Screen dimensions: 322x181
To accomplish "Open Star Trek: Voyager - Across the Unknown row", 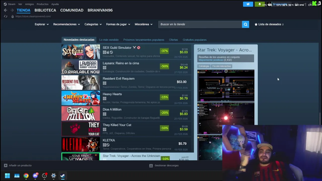I will coord(128,157).
